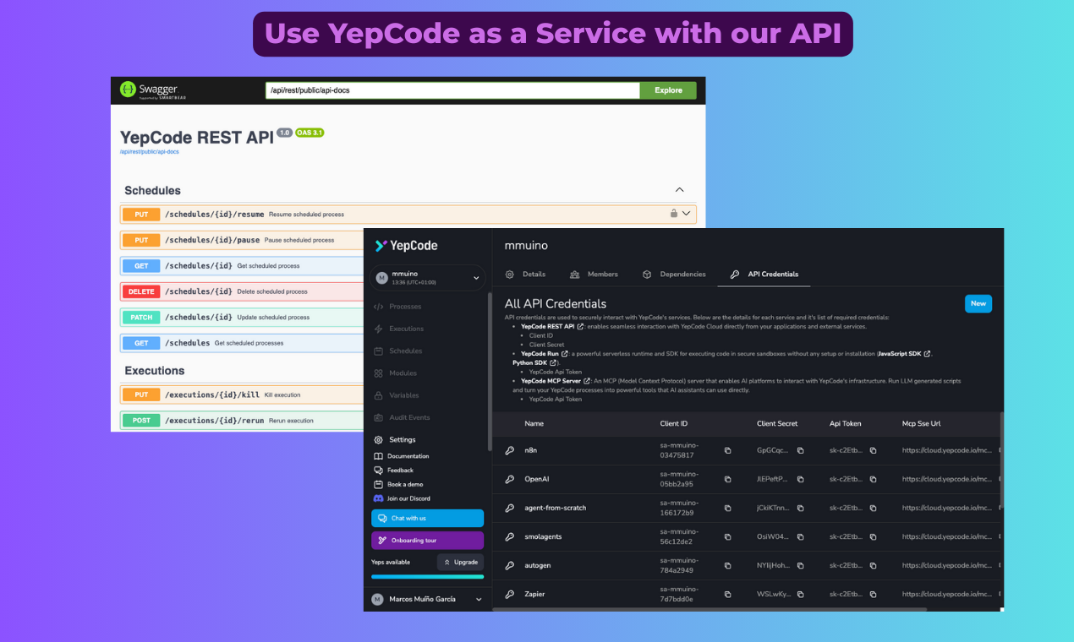Screen dimensions: 1074x642
Task: Create a credential with the New button
Action: point(978,303)
